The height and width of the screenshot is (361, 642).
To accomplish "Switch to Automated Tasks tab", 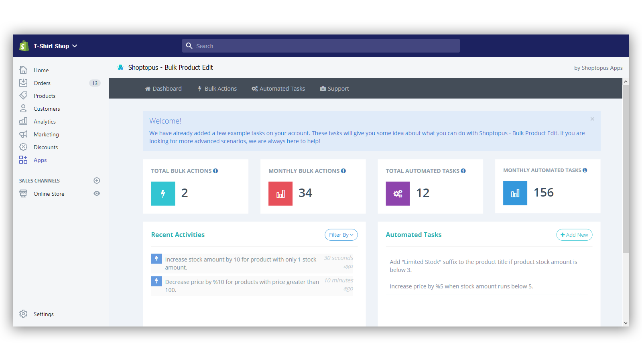I will pos(278,89).
